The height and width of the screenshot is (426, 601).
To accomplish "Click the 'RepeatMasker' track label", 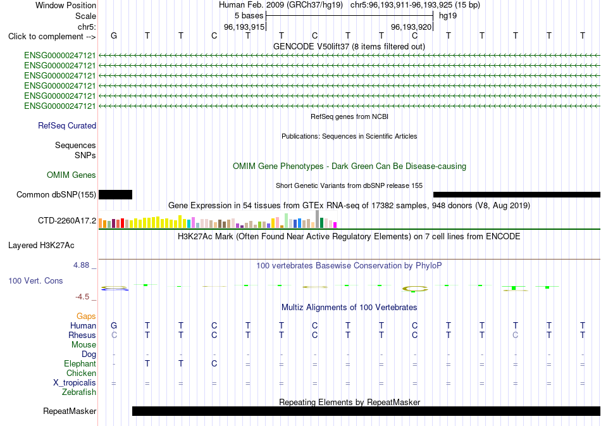I will pyautogui.click(x=70, y=411).
